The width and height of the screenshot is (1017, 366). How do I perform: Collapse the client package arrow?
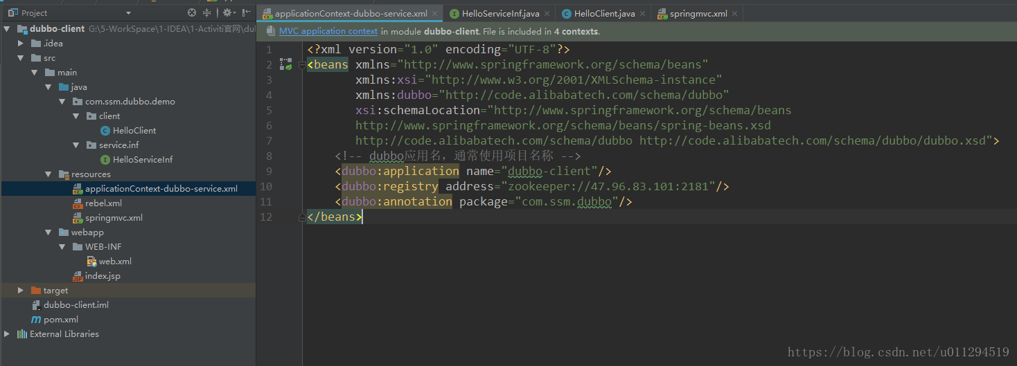click(76, 116)
